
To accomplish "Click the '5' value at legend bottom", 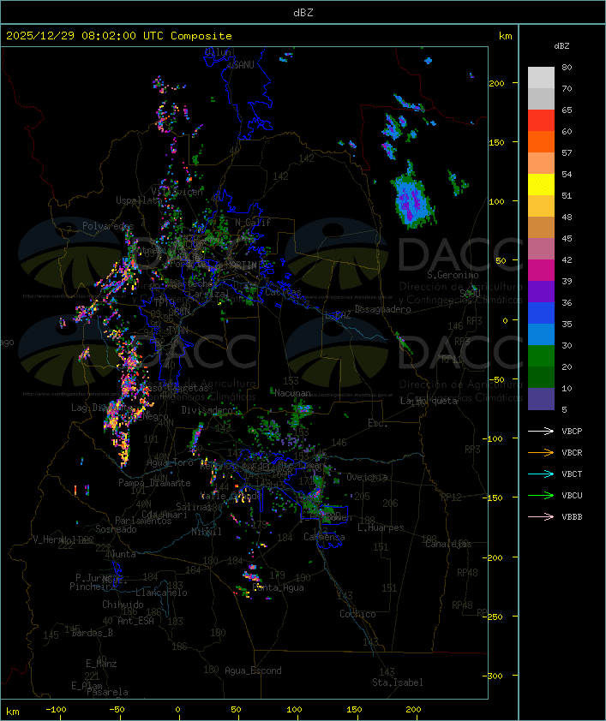I will tap(564, 409).
